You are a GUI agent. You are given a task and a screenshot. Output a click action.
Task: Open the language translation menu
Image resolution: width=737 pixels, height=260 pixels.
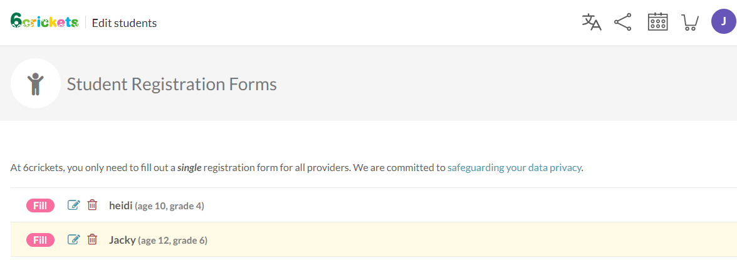point(592,23)
